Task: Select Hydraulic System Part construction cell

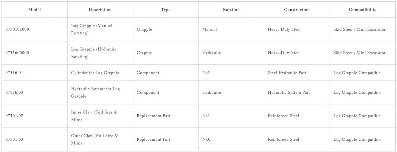Action: [x=289, y=92]
